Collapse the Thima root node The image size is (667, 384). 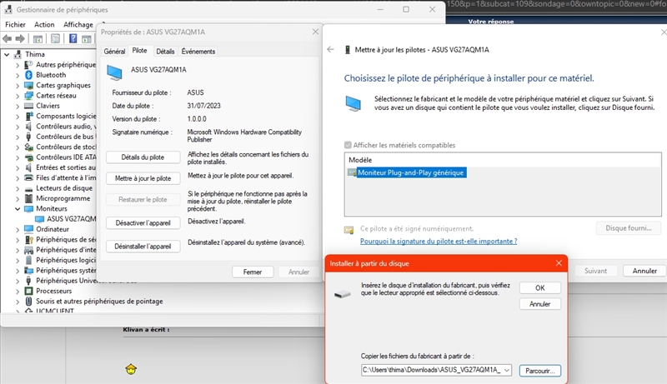click(7, 54)
